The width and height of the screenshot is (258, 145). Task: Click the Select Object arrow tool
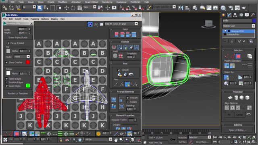point(40,8)
